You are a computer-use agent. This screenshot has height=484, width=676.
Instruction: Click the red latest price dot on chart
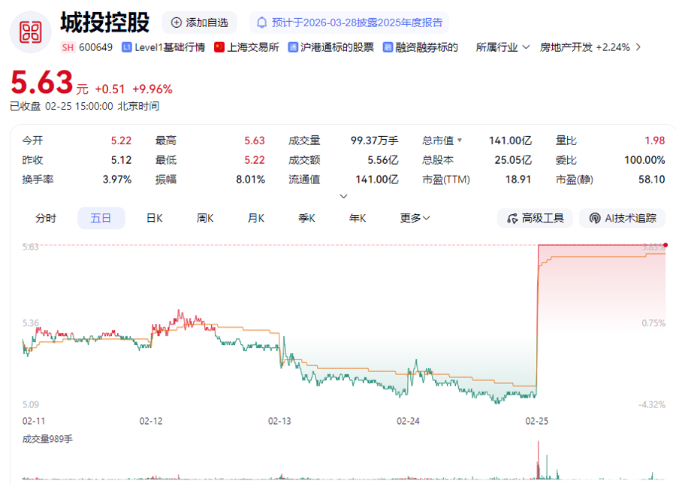click(665, 245)
